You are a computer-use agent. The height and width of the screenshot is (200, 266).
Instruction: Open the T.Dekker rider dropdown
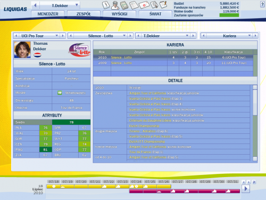[187, 36]
